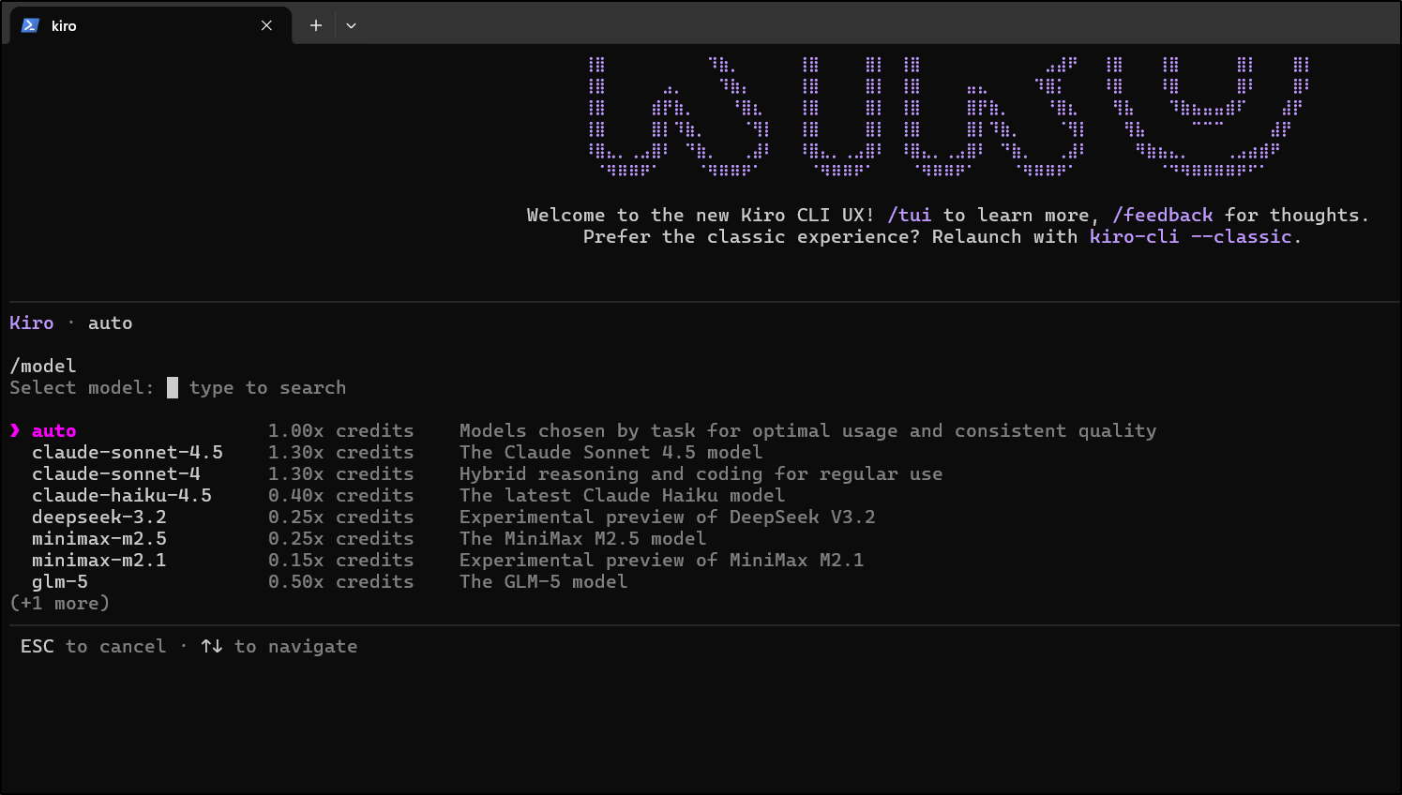Click the 0.40x credits value
The image size is (1402, 795).
(x=341, y=496)
